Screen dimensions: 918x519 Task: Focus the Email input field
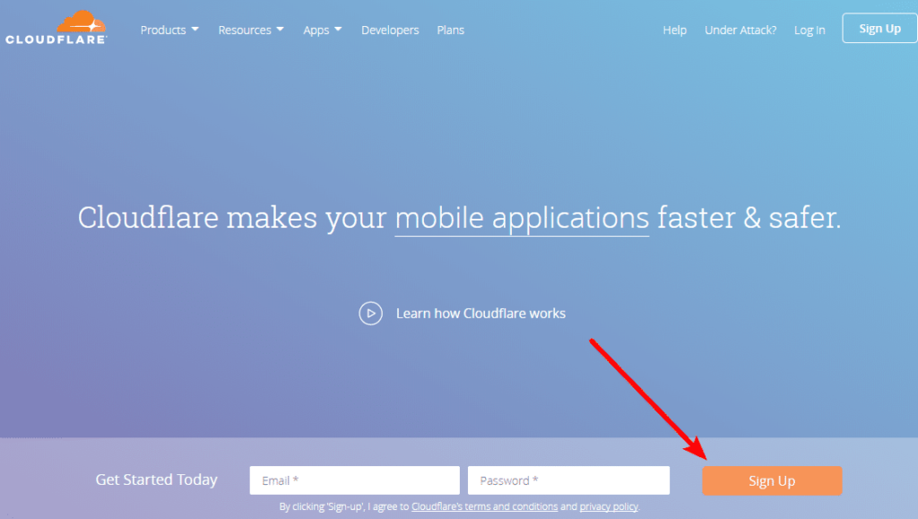tap(355, 480)
